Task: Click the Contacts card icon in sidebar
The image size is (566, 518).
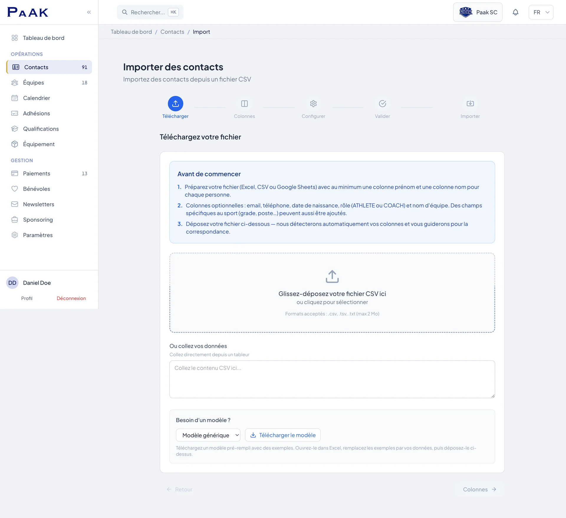Action: (16, 67)
